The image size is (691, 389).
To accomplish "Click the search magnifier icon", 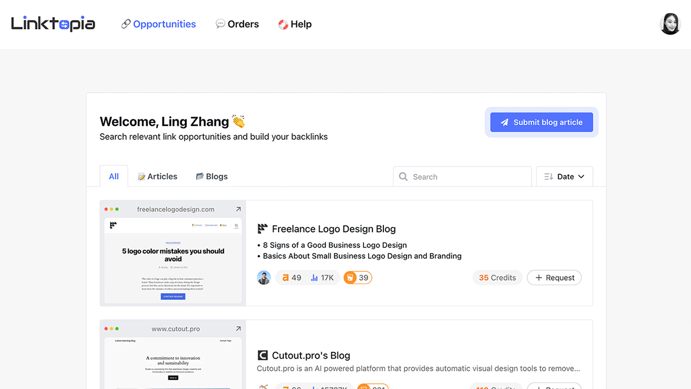I will [403, 177].
